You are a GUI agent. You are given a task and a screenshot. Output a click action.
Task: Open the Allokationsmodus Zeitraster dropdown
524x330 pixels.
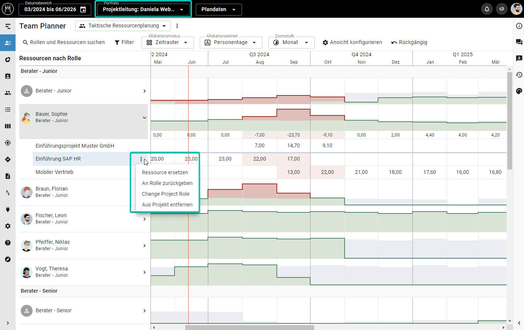168,43
